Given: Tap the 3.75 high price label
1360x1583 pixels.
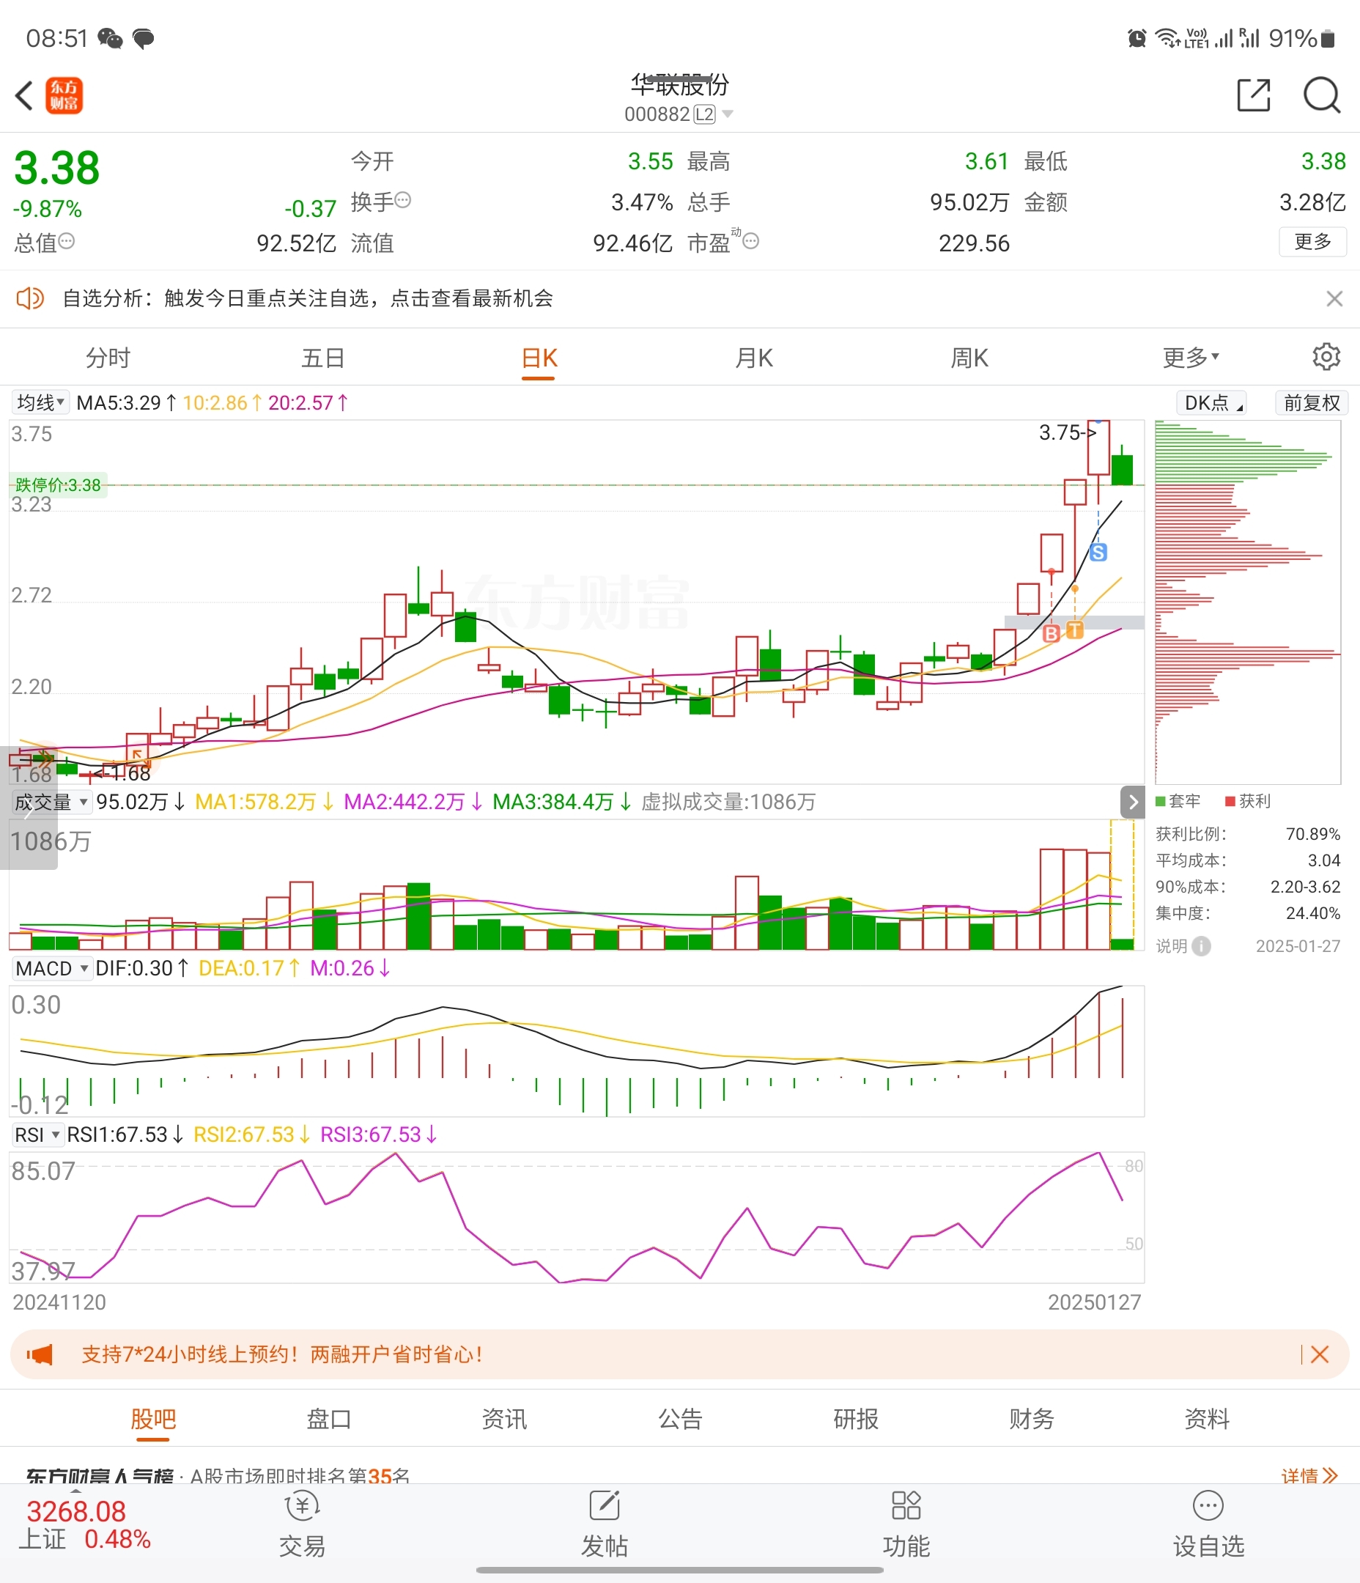Looking at the screenshot, I should click(1067, 432).
